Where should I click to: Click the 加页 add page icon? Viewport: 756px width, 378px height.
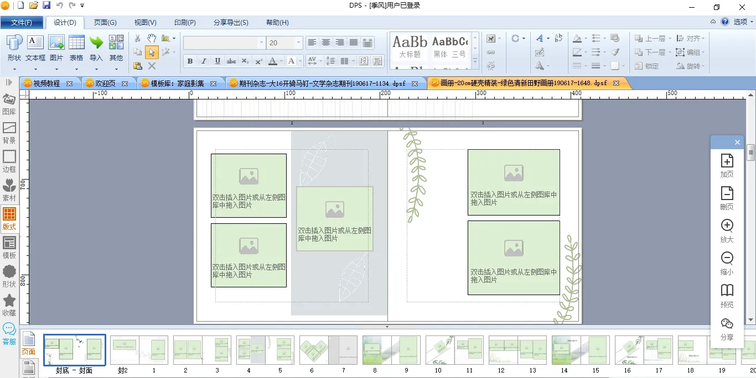[727, 165]
